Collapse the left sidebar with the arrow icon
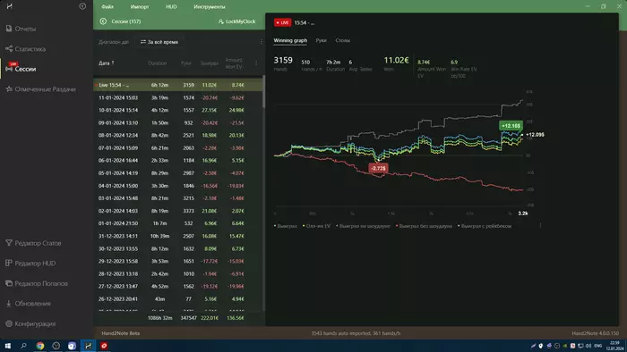The image size is (627, 352). (82, 6)
